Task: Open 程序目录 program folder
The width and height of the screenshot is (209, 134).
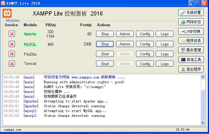Action: click(191, 41)
